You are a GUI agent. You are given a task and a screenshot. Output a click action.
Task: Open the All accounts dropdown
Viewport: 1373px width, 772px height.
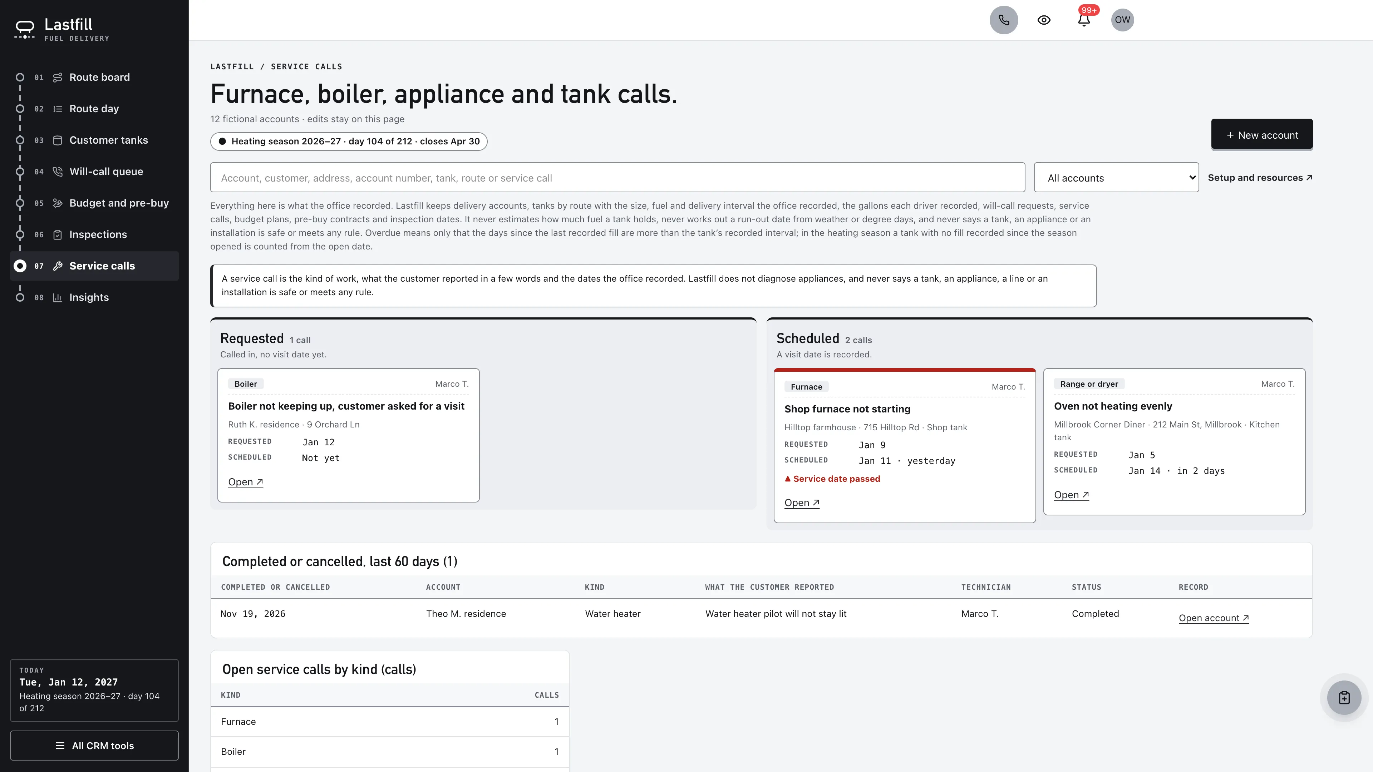coord(1116,177)
